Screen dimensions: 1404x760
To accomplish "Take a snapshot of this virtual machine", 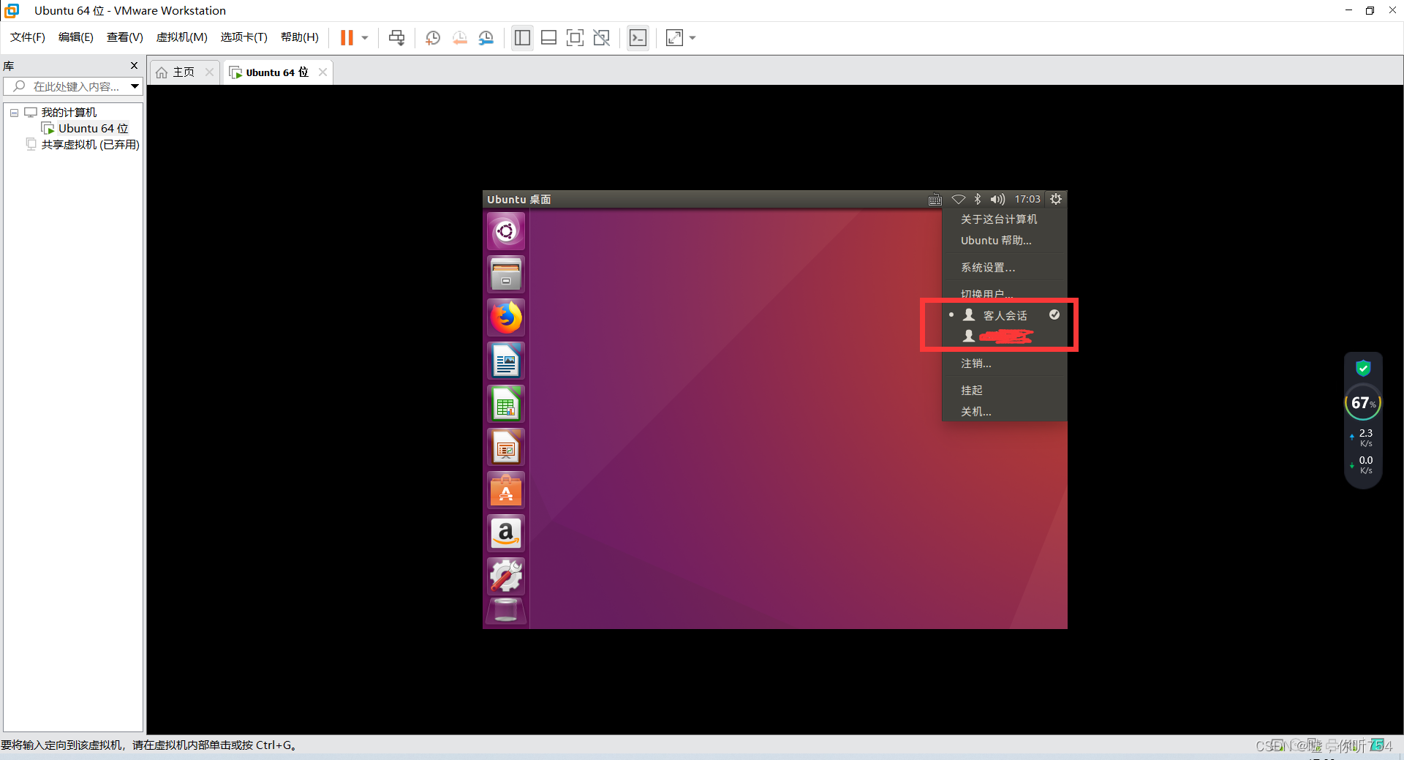I will [433, 38].
